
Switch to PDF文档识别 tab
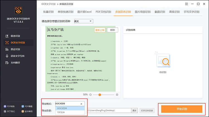103,12
